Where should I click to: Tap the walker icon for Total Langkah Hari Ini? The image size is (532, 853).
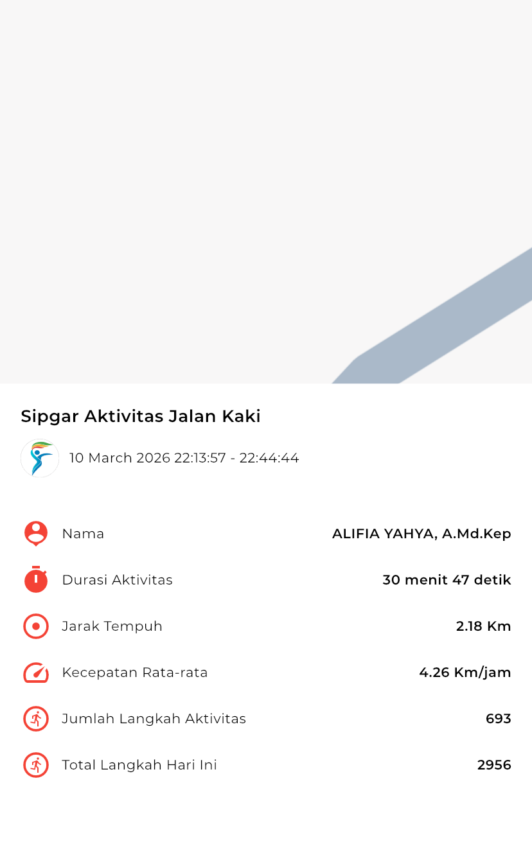point(36,765)
